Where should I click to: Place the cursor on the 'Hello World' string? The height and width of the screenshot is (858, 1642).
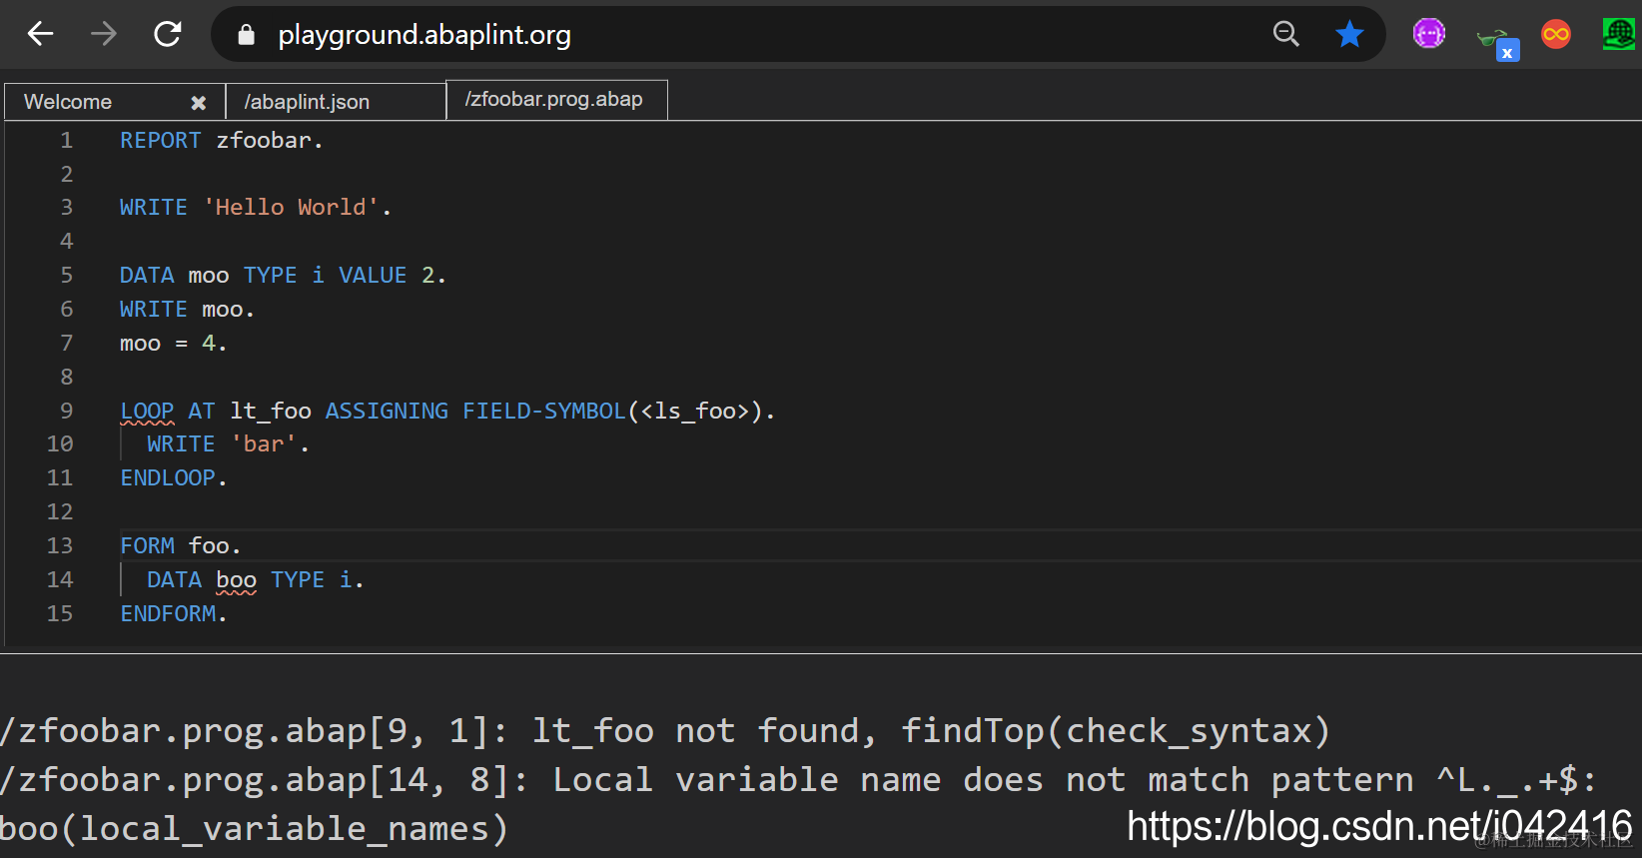point(291,208)
